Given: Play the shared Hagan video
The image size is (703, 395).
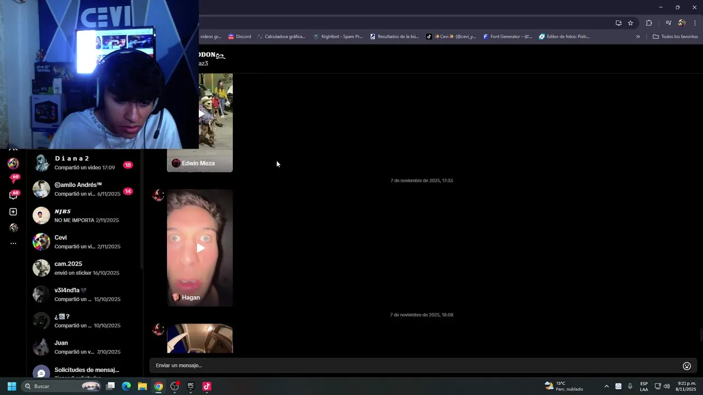Looking at the screenshot, I should (x=200, y=248).
